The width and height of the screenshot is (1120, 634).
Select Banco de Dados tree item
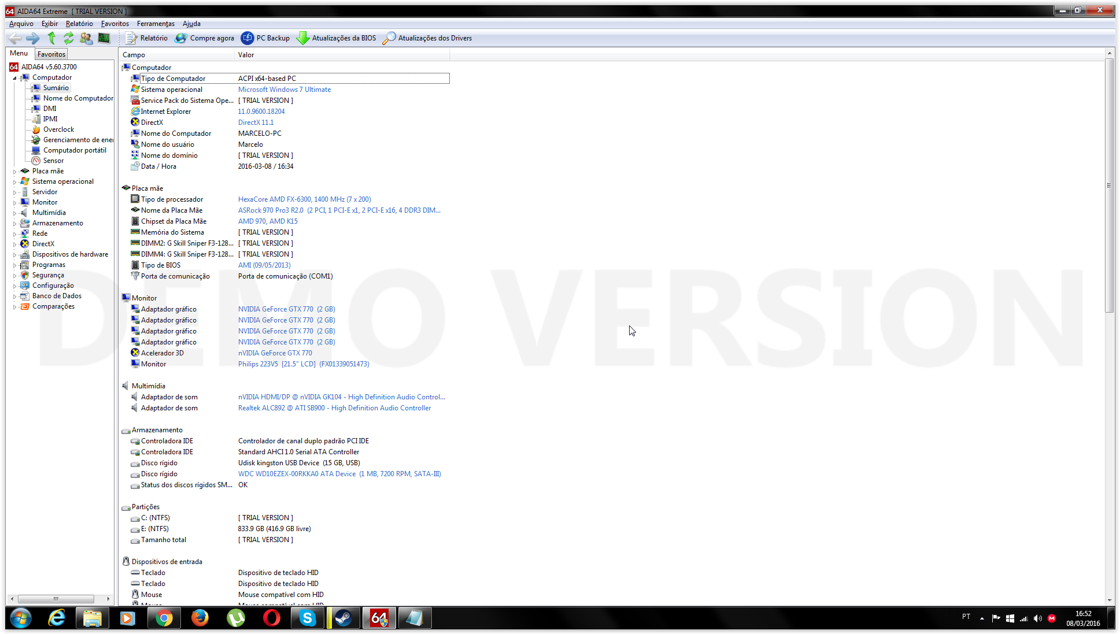pos(57,296)
